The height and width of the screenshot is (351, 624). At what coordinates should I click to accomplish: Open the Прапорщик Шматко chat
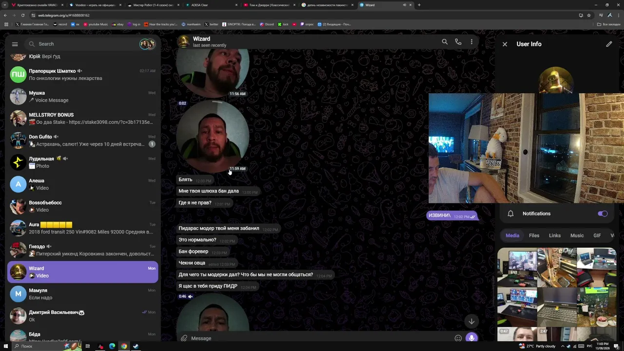82,75
